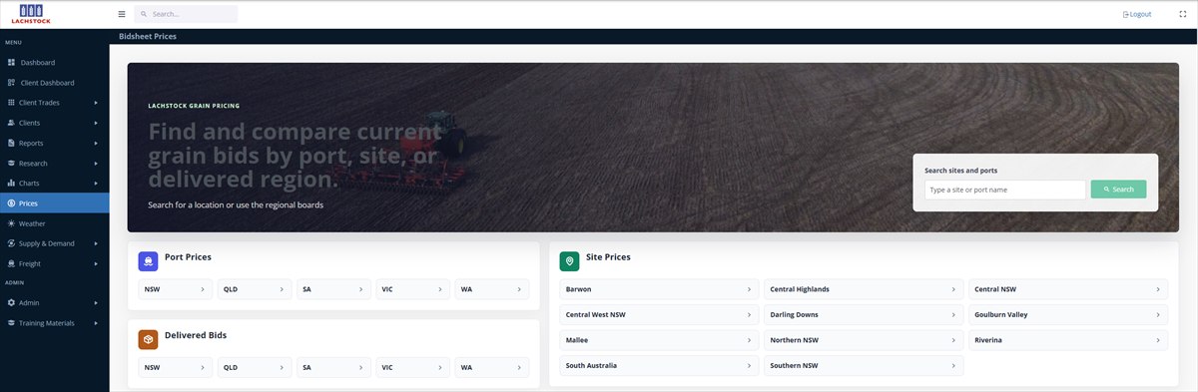This screenshot has width=1198, height=392.
Task: Open Client Dashboard from the sidebar
Action: (54, 83)
